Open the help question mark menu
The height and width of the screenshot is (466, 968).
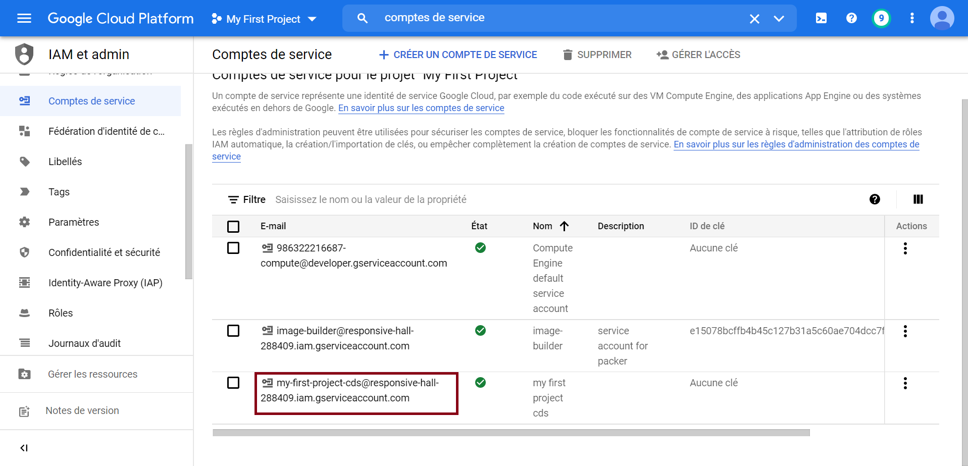tap(851, 18)
